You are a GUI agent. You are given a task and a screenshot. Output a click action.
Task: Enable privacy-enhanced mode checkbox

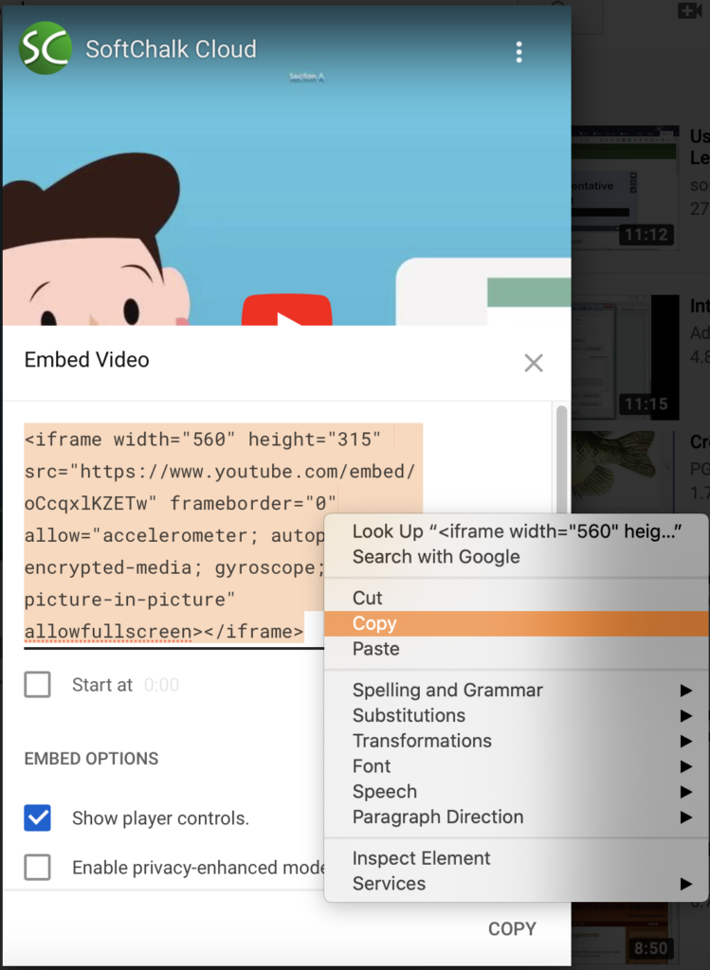(x=37, y=868)
